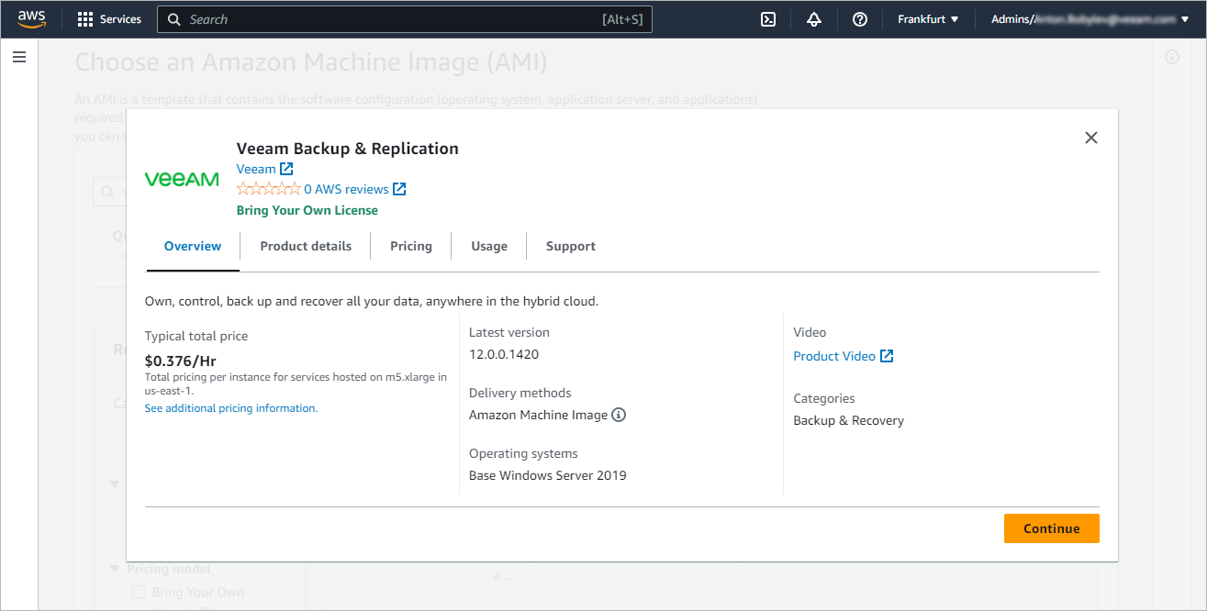
Task: Click external link icon next to Veeam
Action: pyautogui.click(x=286, y=169)
